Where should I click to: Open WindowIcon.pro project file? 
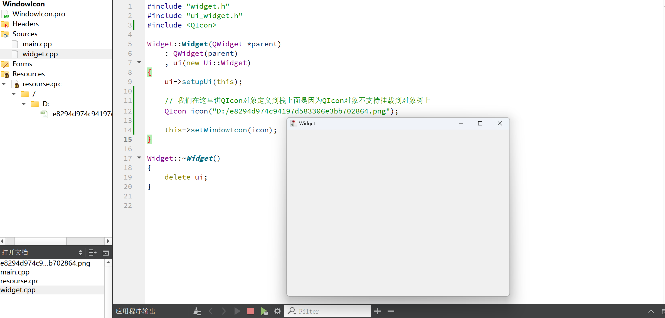[39, 14]
